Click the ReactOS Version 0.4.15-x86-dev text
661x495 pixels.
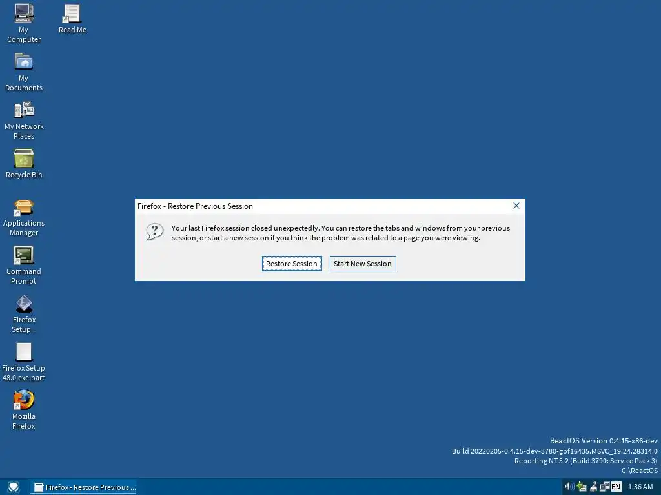[x=604, y=441]
